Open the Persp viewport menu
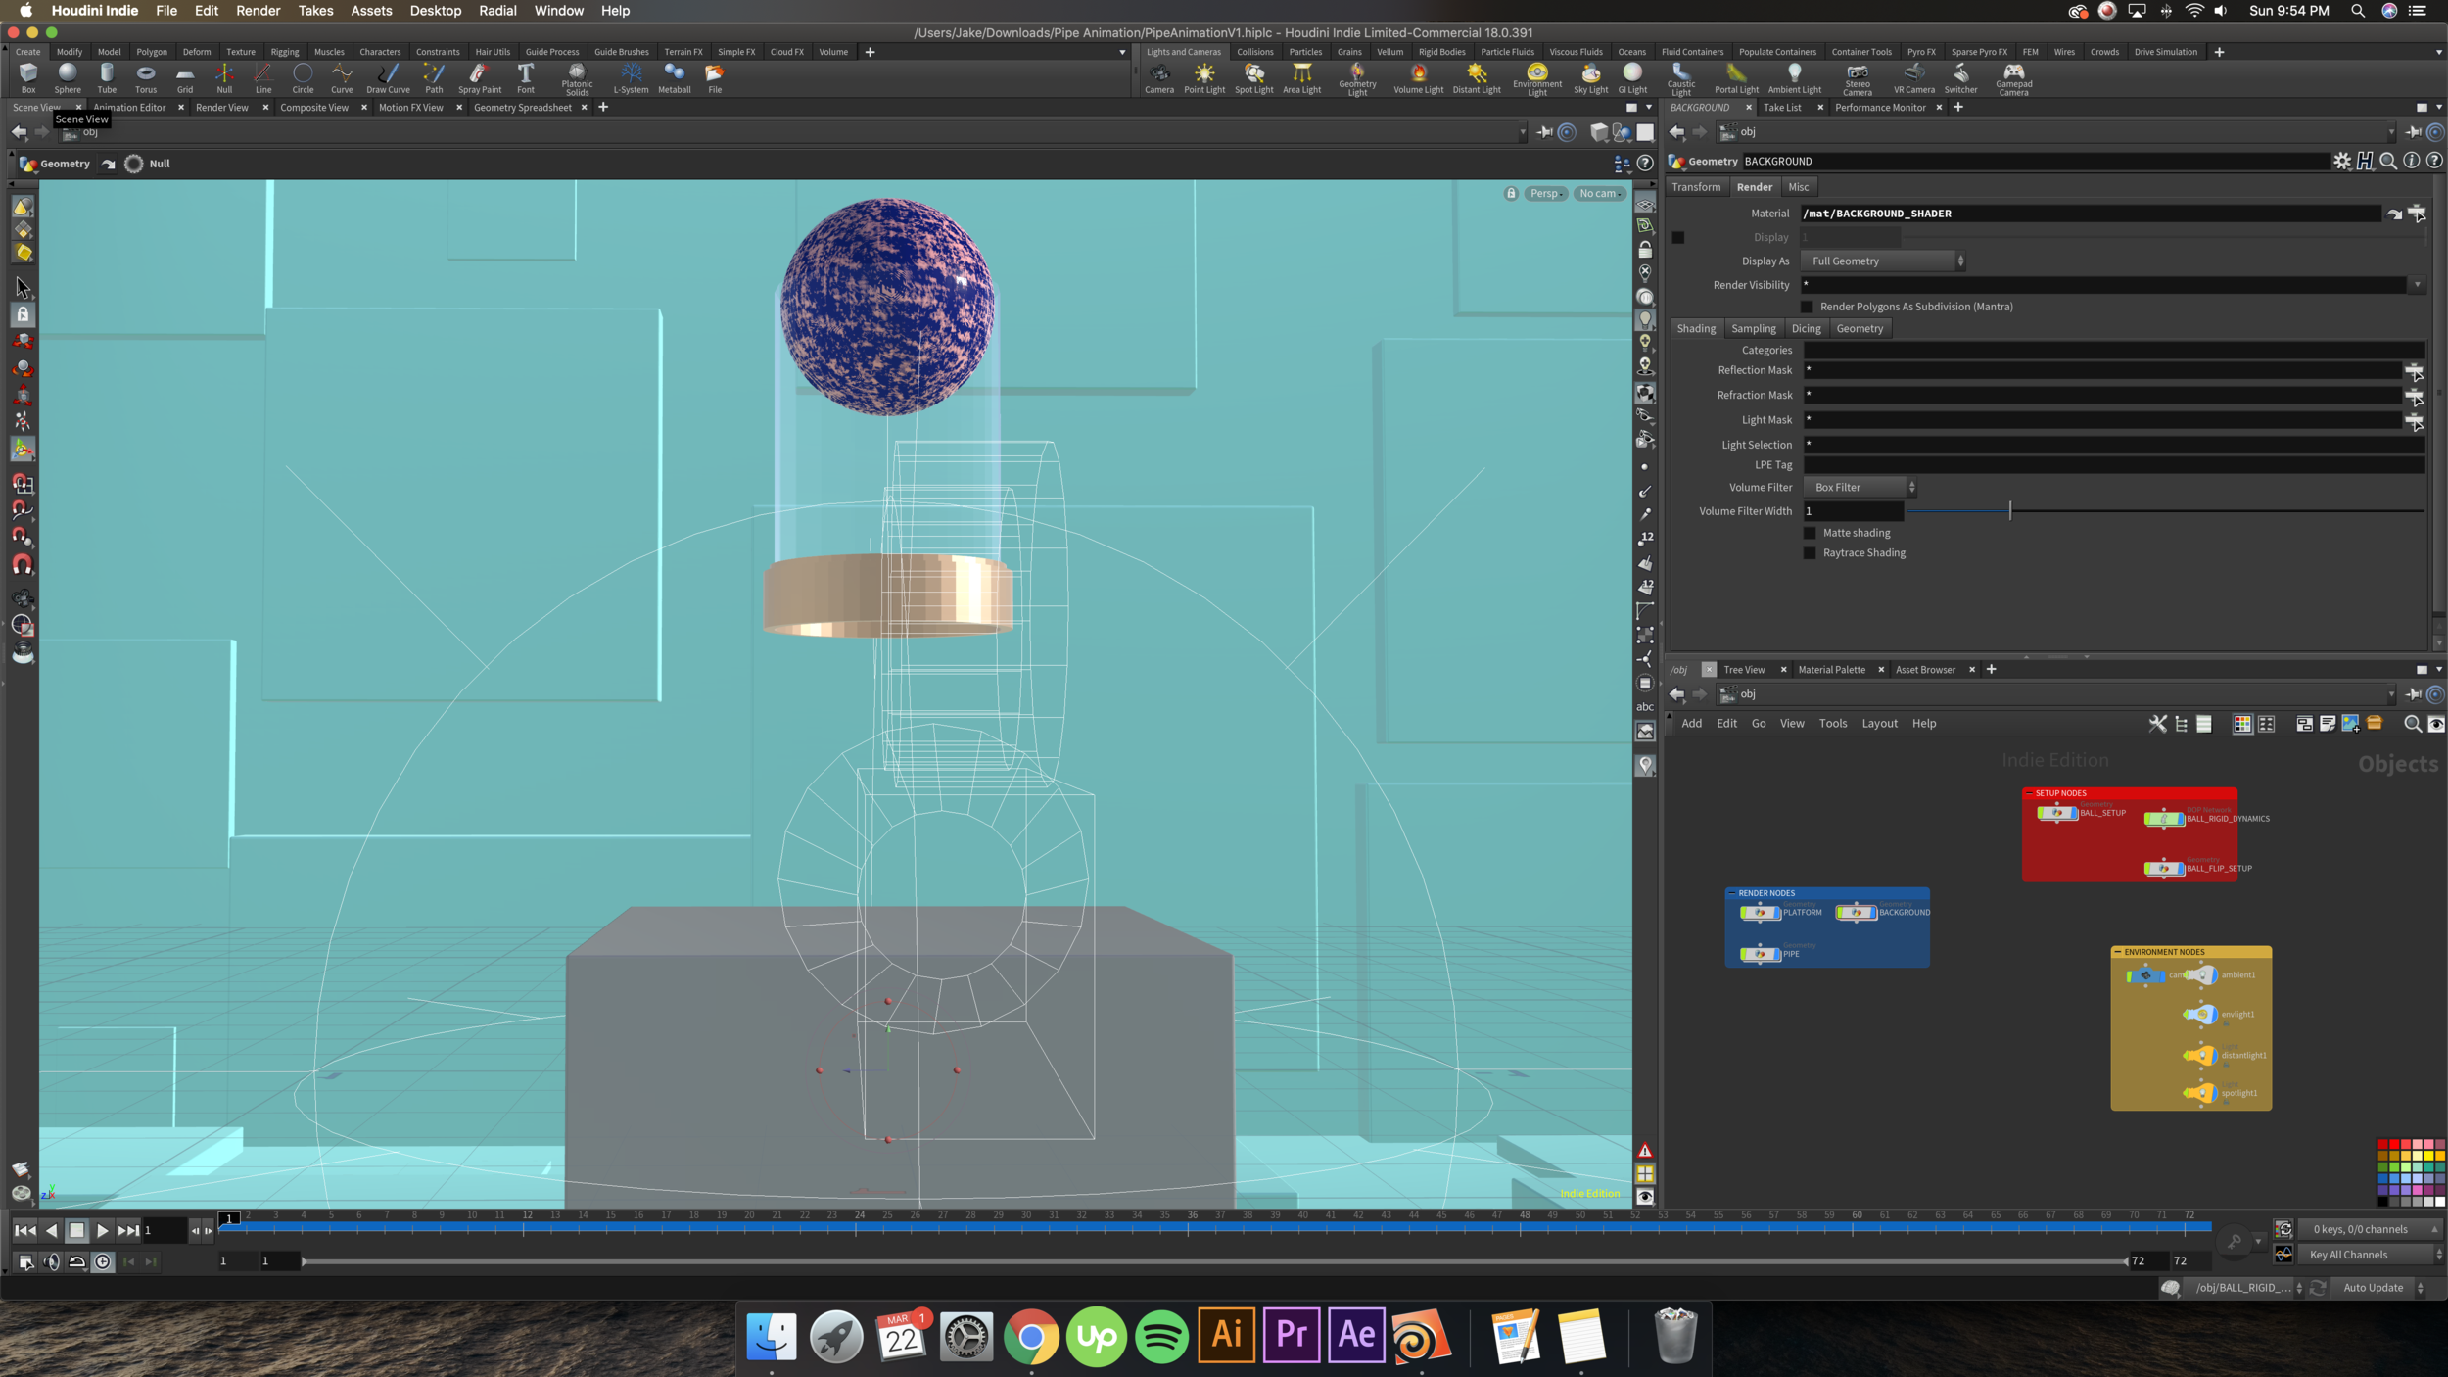2448x1377 pixels. point(1545,194)
